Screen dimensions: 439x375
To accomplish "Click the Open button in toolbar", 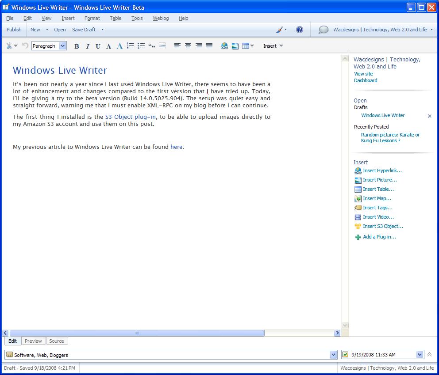I will coord(60,30).
